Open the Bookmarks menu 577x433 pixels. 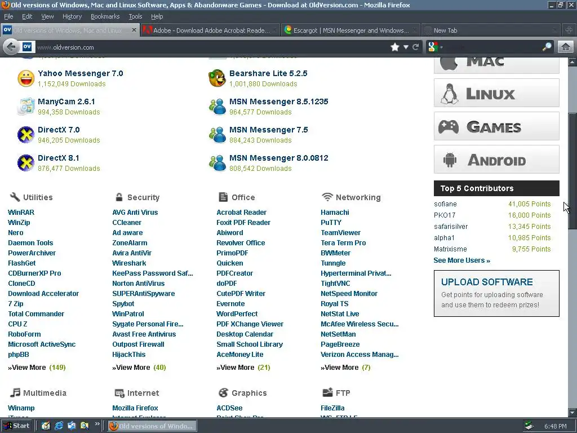(105, 16)
